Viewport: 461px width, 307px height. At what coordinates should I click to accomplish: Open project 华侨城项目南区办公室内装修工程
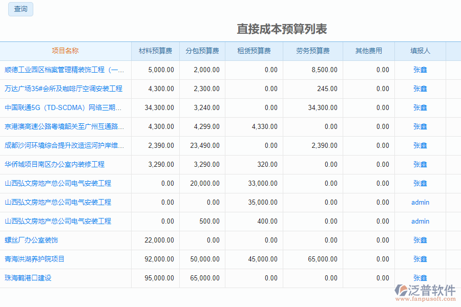(x=58, y=164)
